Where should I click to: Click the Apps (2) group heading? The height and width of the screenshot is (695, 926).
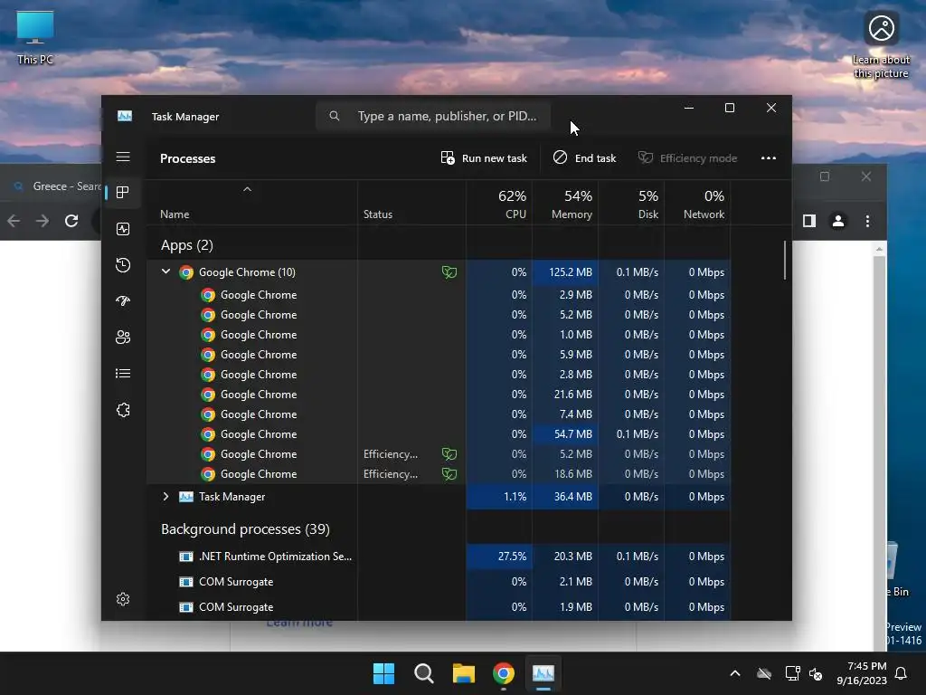[x=186, y=244]
